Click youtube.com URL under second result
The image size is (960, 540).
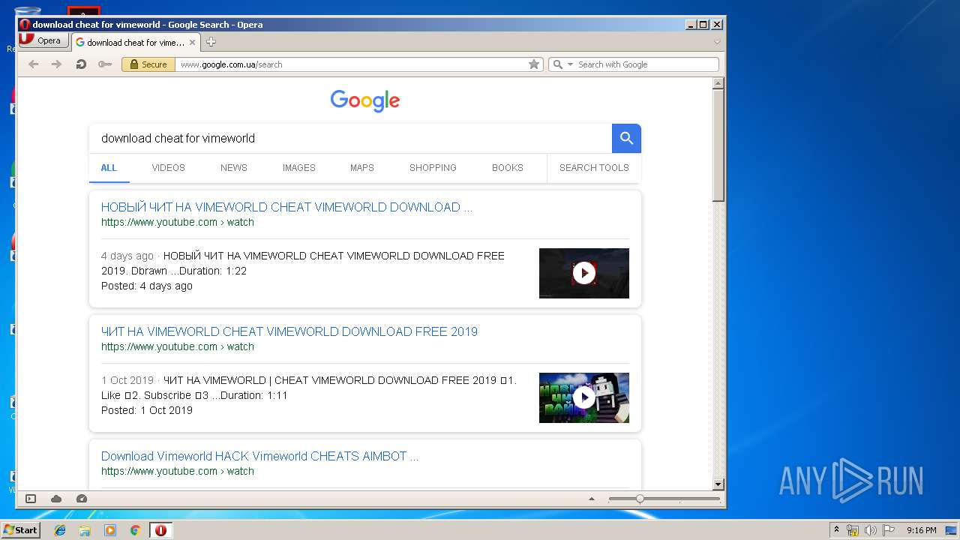coord(178,346)
